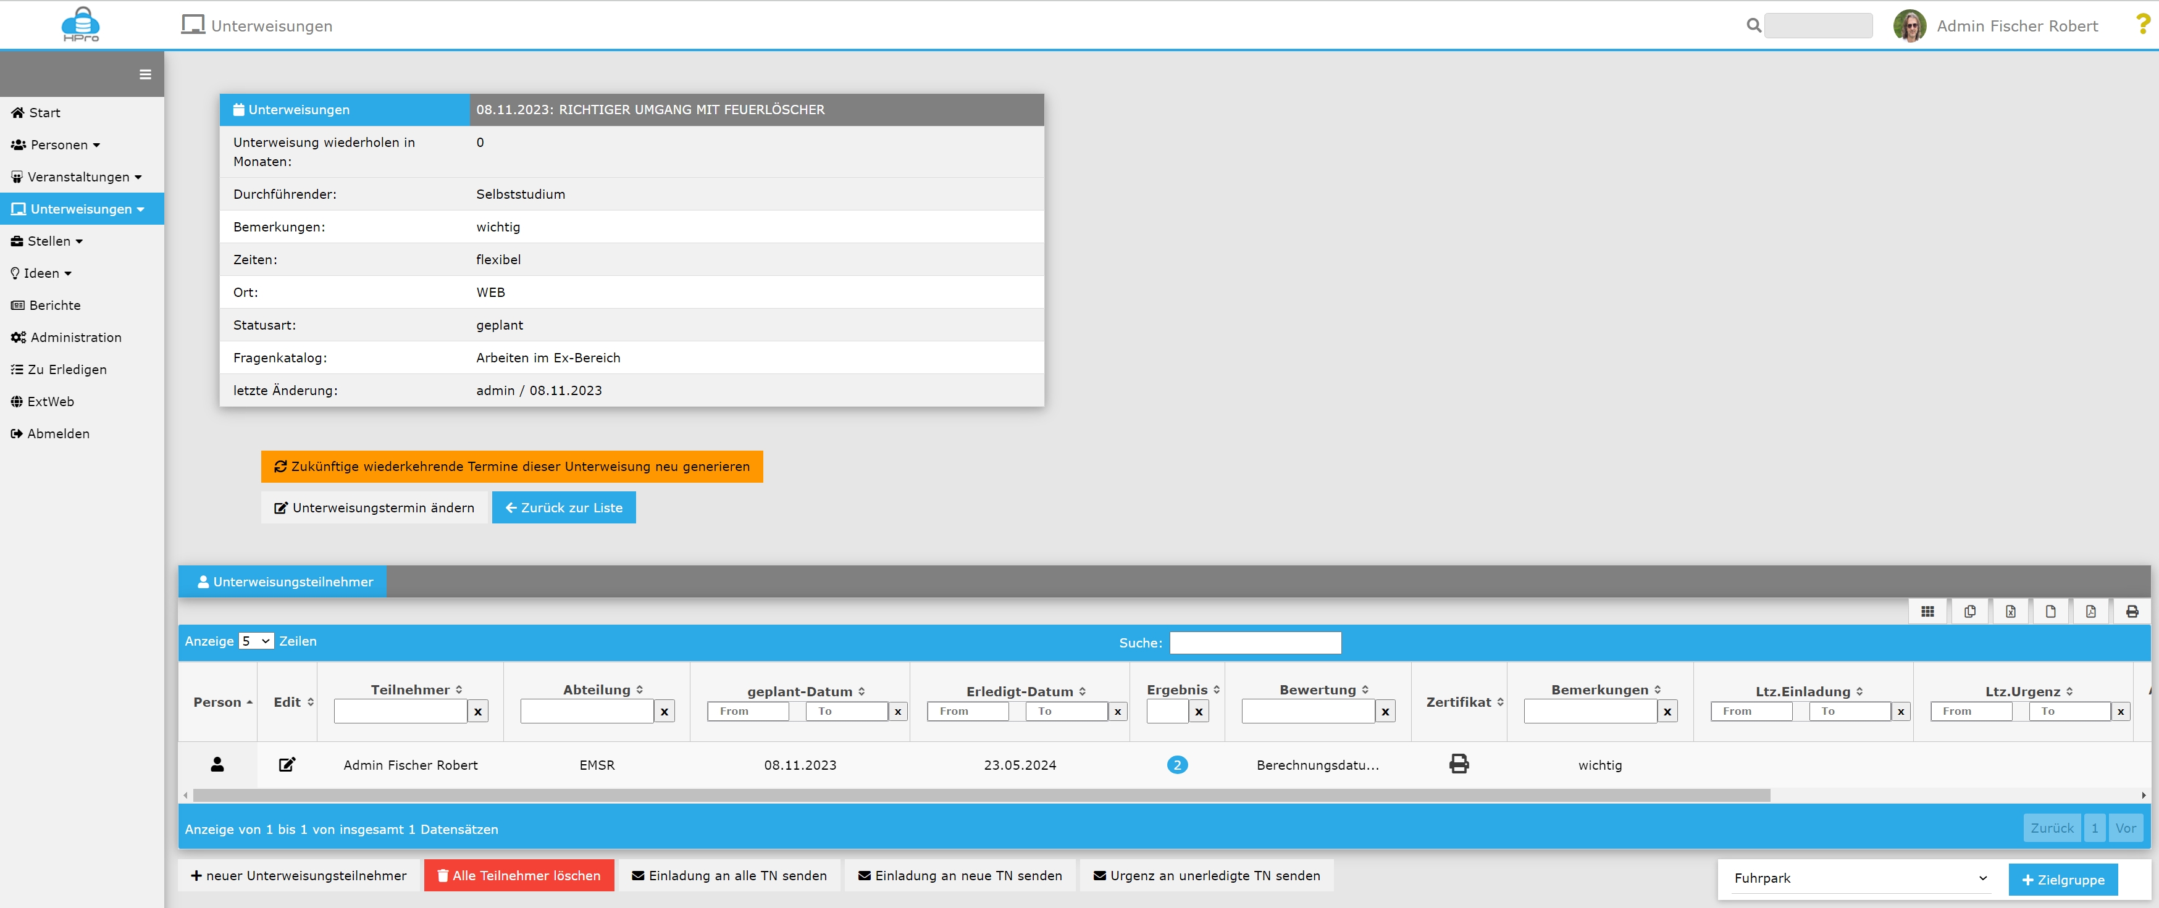This screenshot has width=2159, height=908.
Task: Open the Fuhrpark target group dropdown
Action: [x=1860, y=878]
